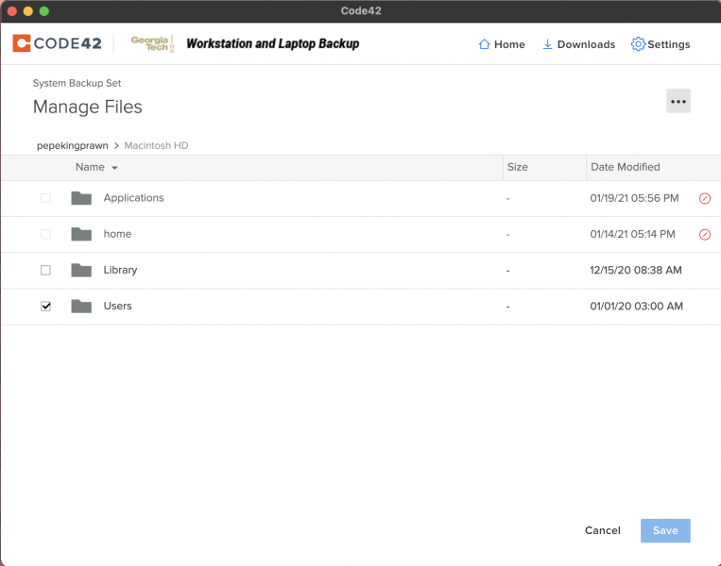Close the Code42 window

[12, 11]
